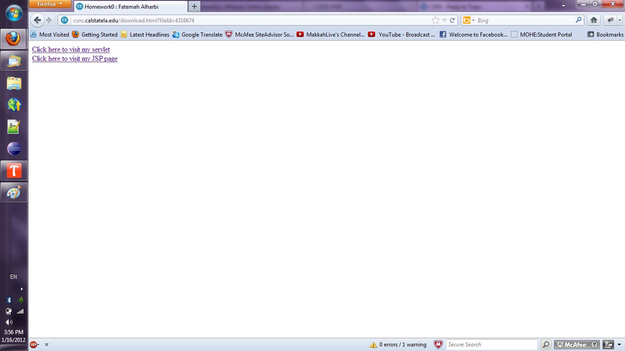Open Paint from the taskbar
This screenshot has width=625, height=351.
coord(14,192)
